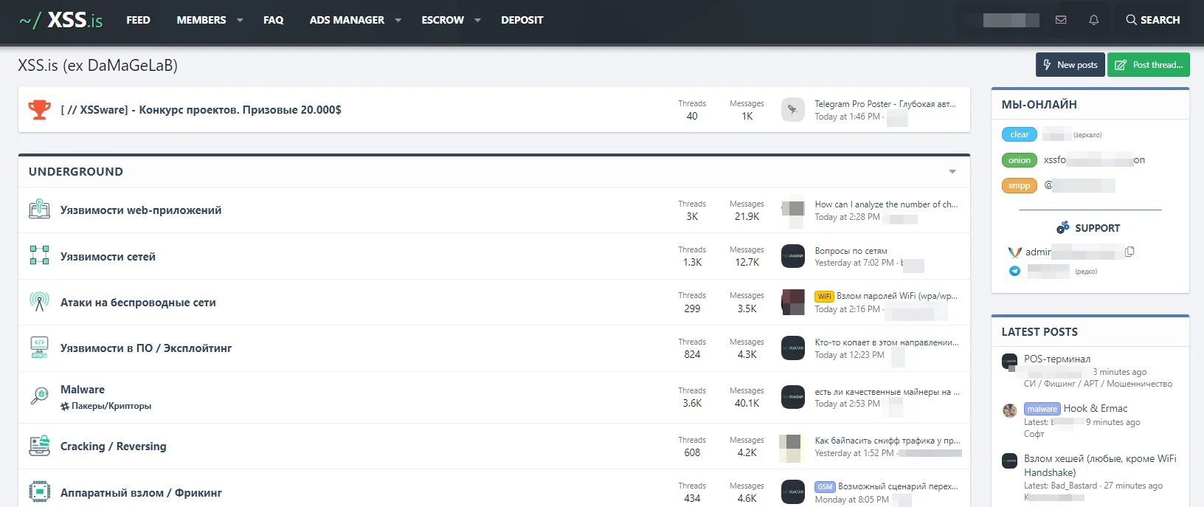Viewport: 1204px width, 507px height.
Task: Open the Latest Posts widget heading
Action: 1039,332
